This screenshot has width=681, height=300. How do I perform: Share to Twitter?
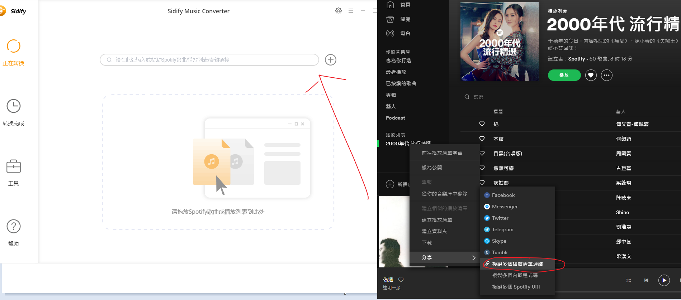tap(517, 218)
